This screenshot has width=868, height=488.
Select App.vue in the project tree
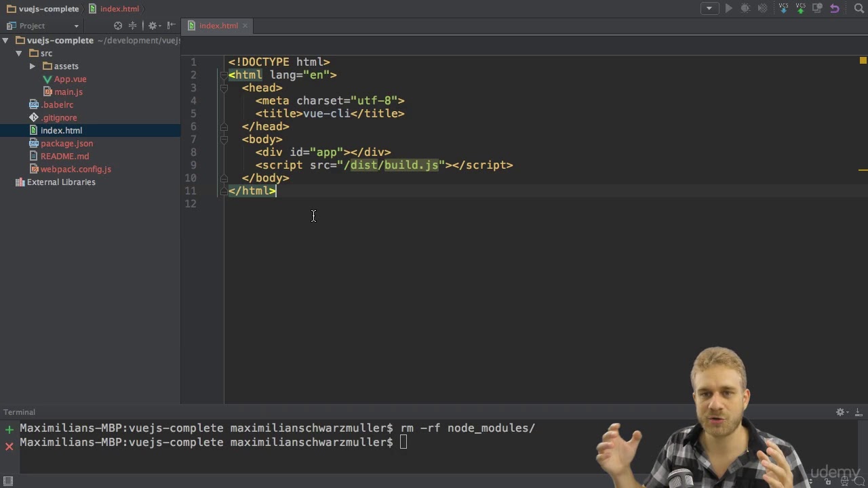click(x=70, y=79)
